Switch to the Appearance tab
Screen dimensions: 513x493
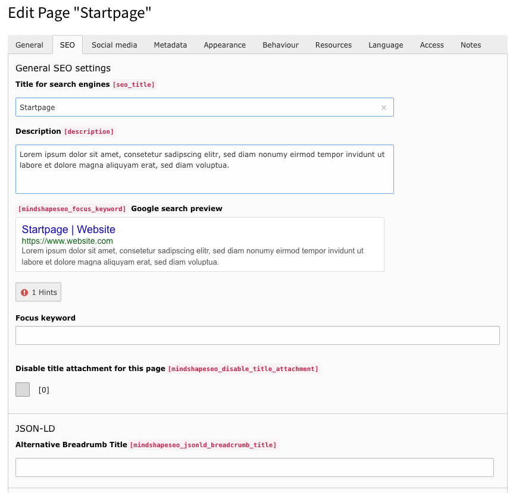coord(224,45)
